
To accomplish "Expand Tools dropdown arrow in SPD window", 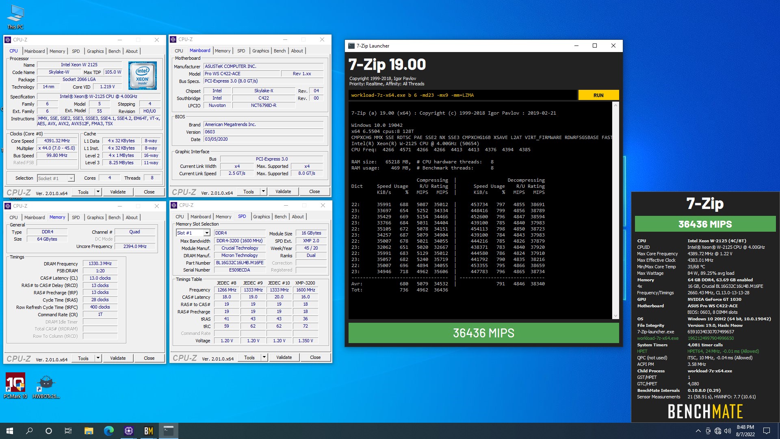I will (264, 357).
